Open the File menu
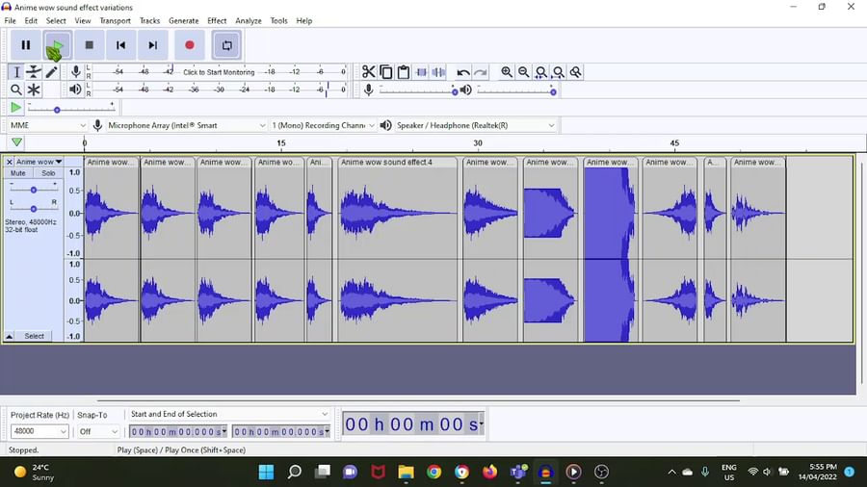 [x=10, y=20]
